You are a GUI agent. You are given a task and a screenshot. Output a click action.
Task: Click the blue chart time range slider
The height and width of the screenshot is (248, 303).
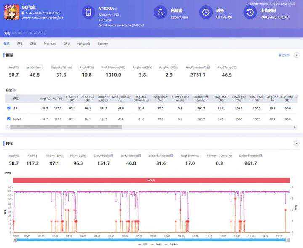click(151, 240)
